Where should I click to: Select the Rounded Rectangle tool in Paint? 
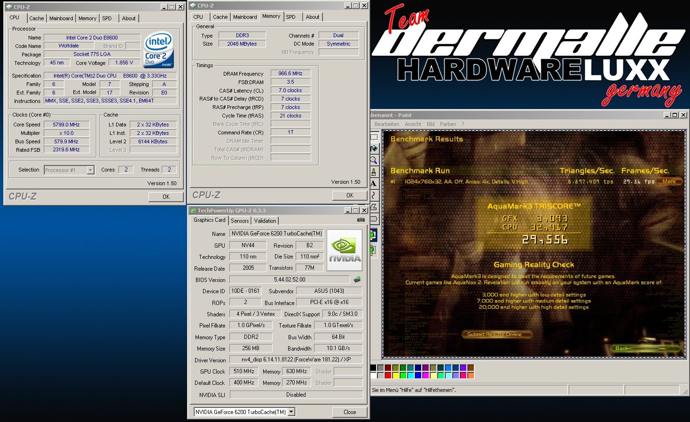[x=374, y=219]
